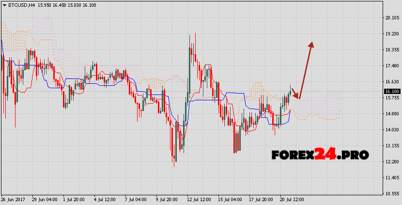Image resolution: width=402 pixels, height=205 pixels.
Task: Click the ETCUSD,H4 symbol title
Action: (x=21, y=5)
